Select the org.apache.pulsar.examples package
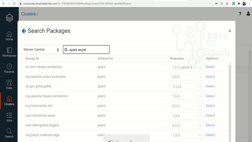 (210, 77)
